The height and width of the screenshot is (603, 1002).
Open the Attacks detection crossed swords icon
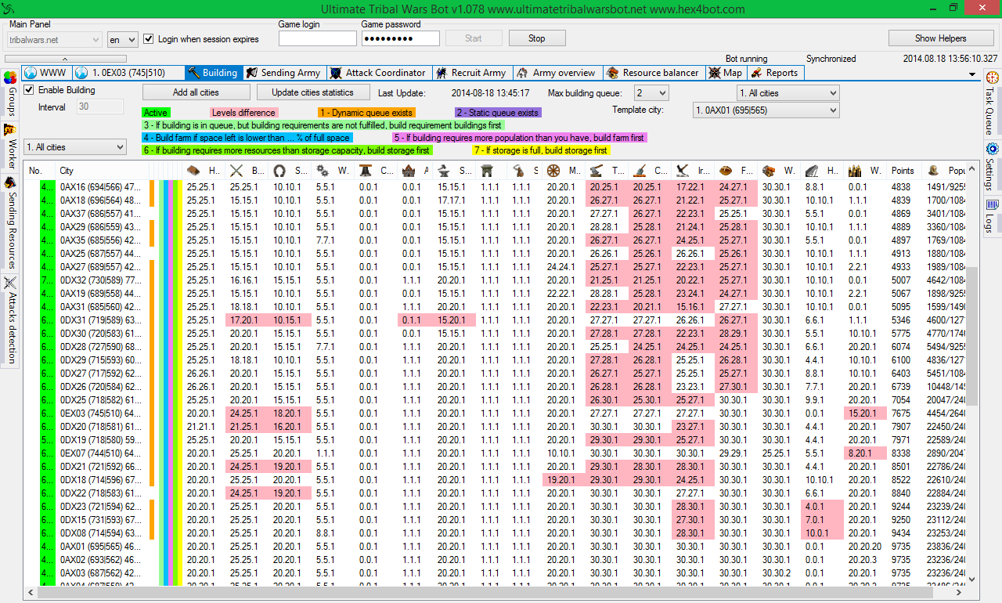10,283
